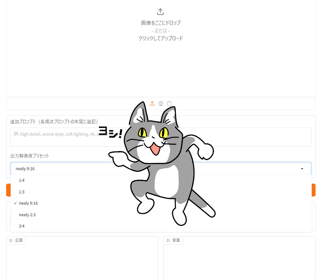The image size is (323, 279).
Task: Click the クリックしてアップロード upload text
Action: pyautogui.click(x=161, y=38)
